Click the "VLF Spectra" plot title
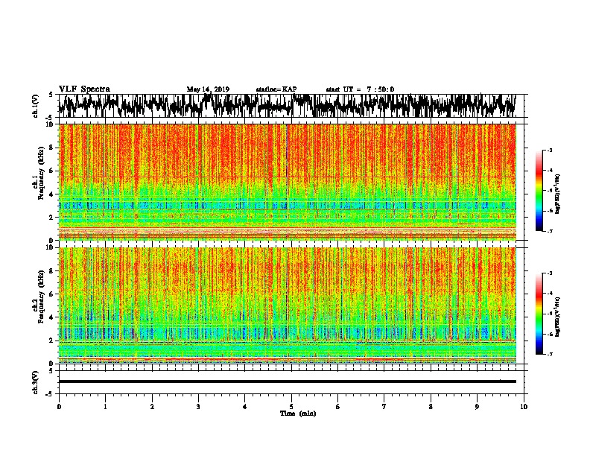Image resolution: width=590 pixels, height=456 pixels. (x=84, y=89)
